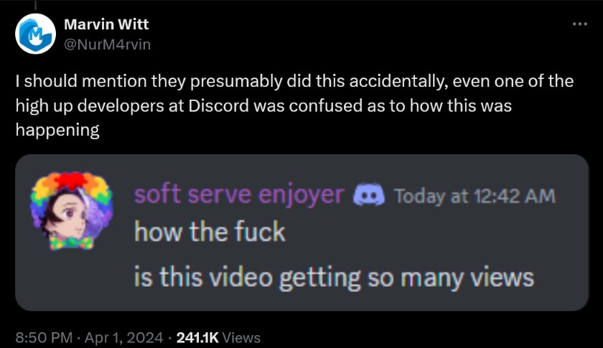Open the embedded Discord screenshot image
Screen dimensions: 603x348
[302, 232]
